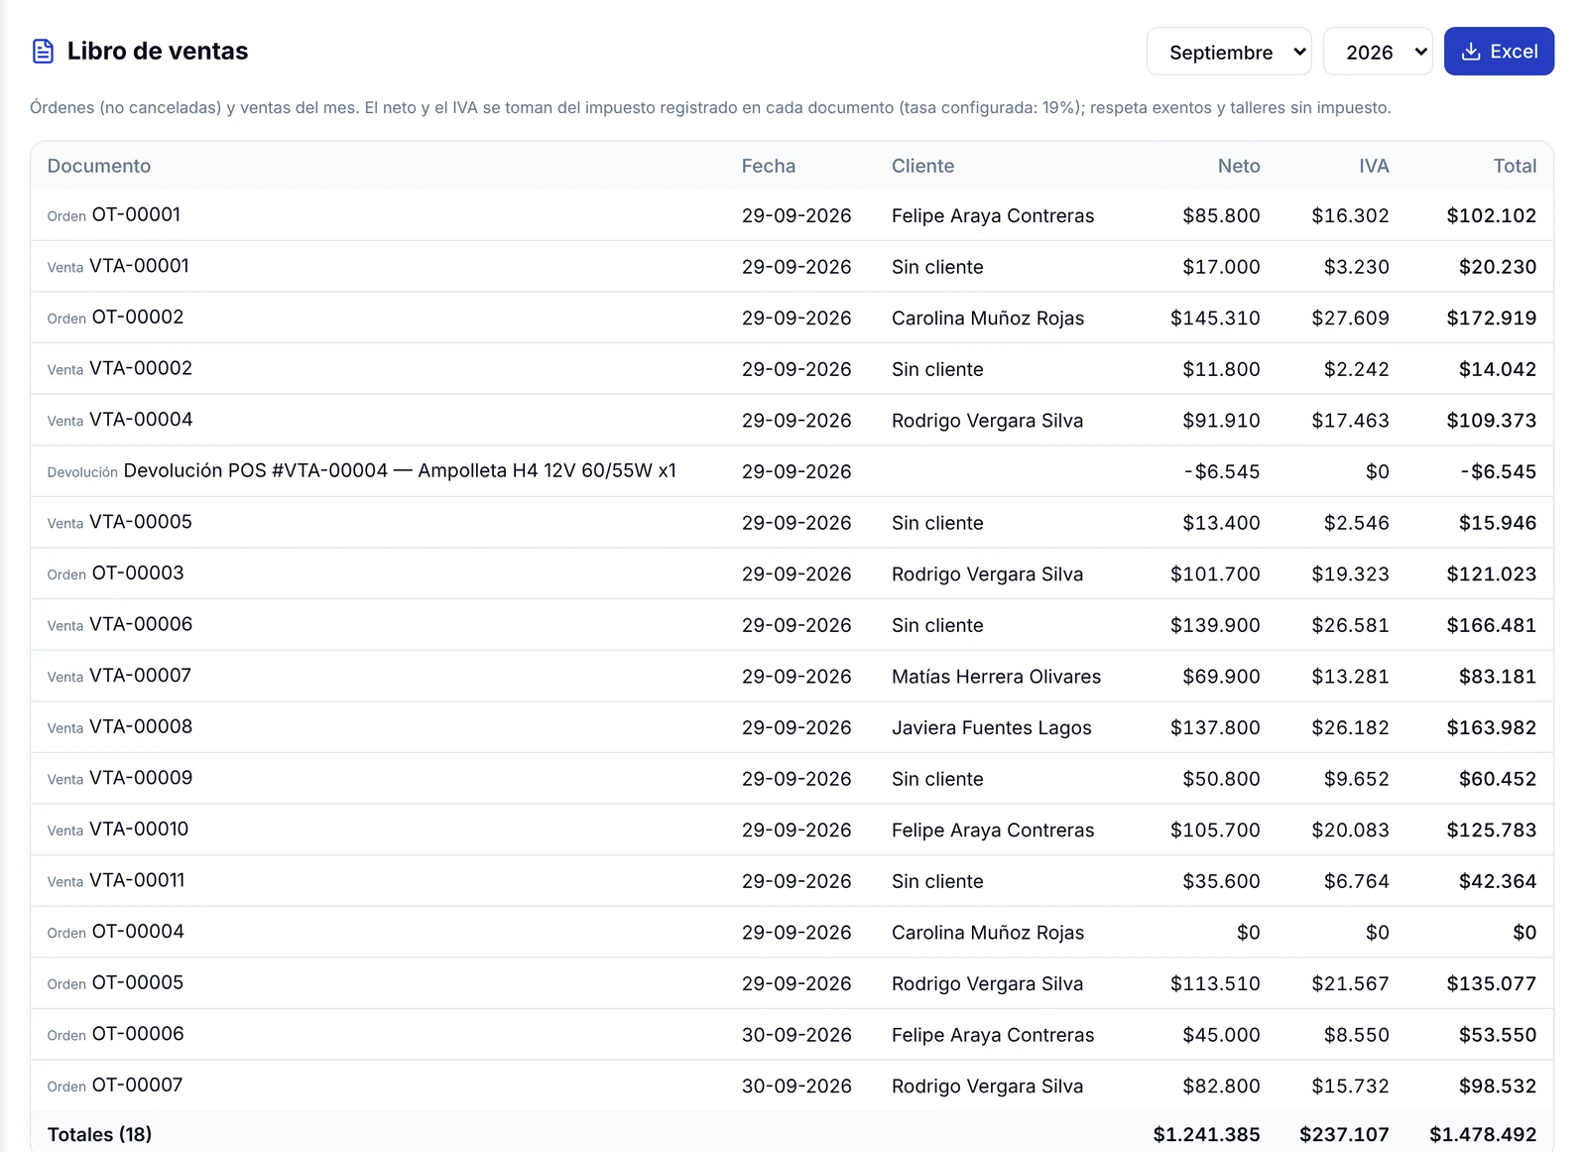The image size is (1587, 1152).
Task: Click the Fecha column header
Action: [769, 166]
